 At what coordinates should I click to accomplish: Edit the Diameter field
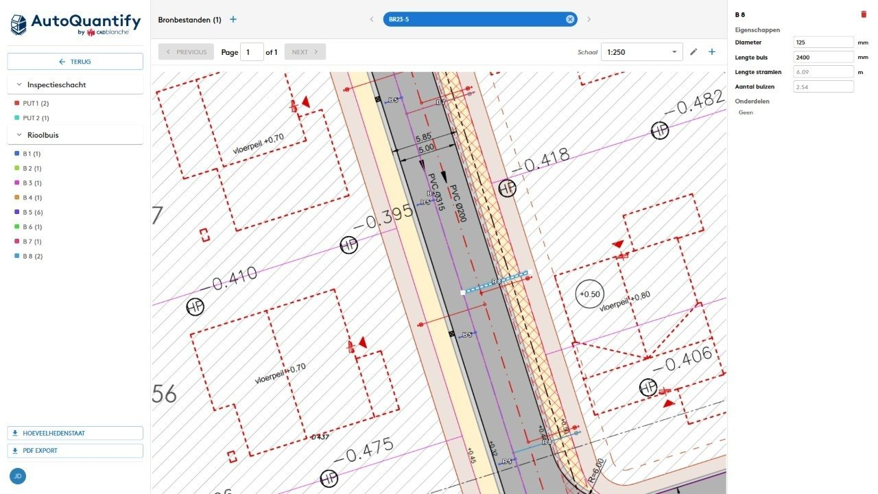tap(823, 43)
